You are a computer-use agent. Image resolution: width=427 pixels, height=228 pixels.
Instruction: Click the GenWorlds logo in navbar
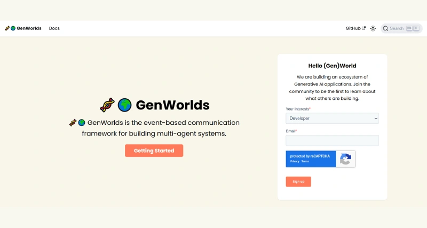tap(23, 28)
